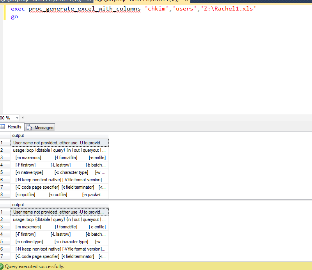Select second grid '[-F firstrow]' row cell
Image resolution: width=312 pixels, height=270 pixels.
pyautogui.click(x=60, y=234)
